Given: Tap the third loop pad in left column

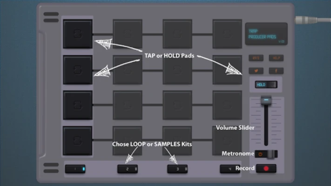Looking at the screenshot, I should point(77,105).
